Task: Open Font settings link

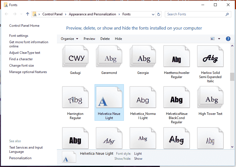Action: [x=19, y=36]
